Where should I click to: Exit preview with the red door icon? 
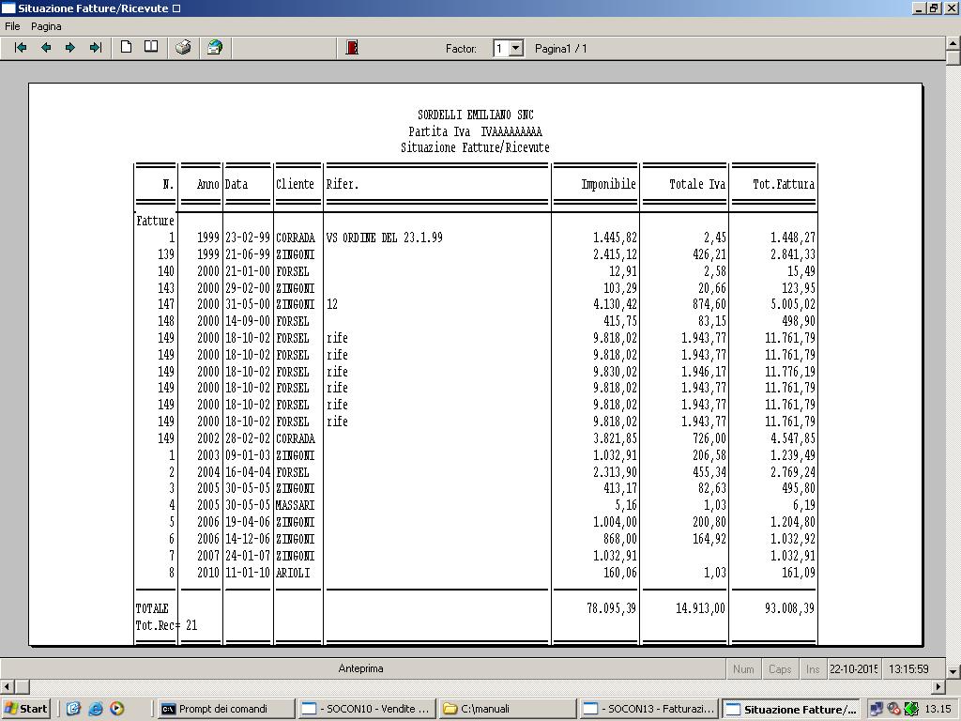click(x=352, y=48)
